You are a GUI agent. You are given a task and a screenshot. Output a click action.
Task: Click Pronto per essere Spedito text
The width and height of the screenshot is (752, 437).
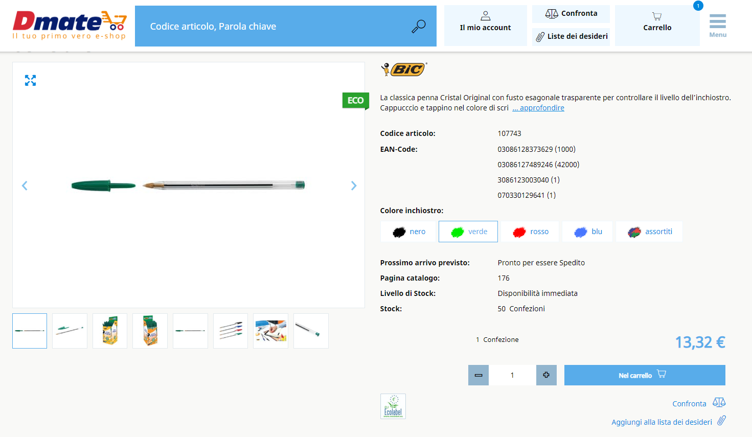[x=541, y=263]
